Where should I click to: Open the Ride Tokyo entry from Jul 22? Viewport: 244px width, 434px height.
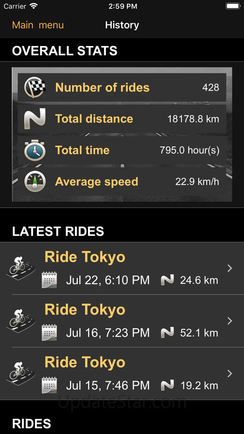click(122, 268)
